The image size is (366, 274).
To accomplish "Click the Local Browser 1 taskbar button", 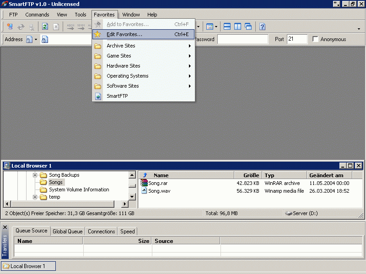I will [x=28, y=266].
